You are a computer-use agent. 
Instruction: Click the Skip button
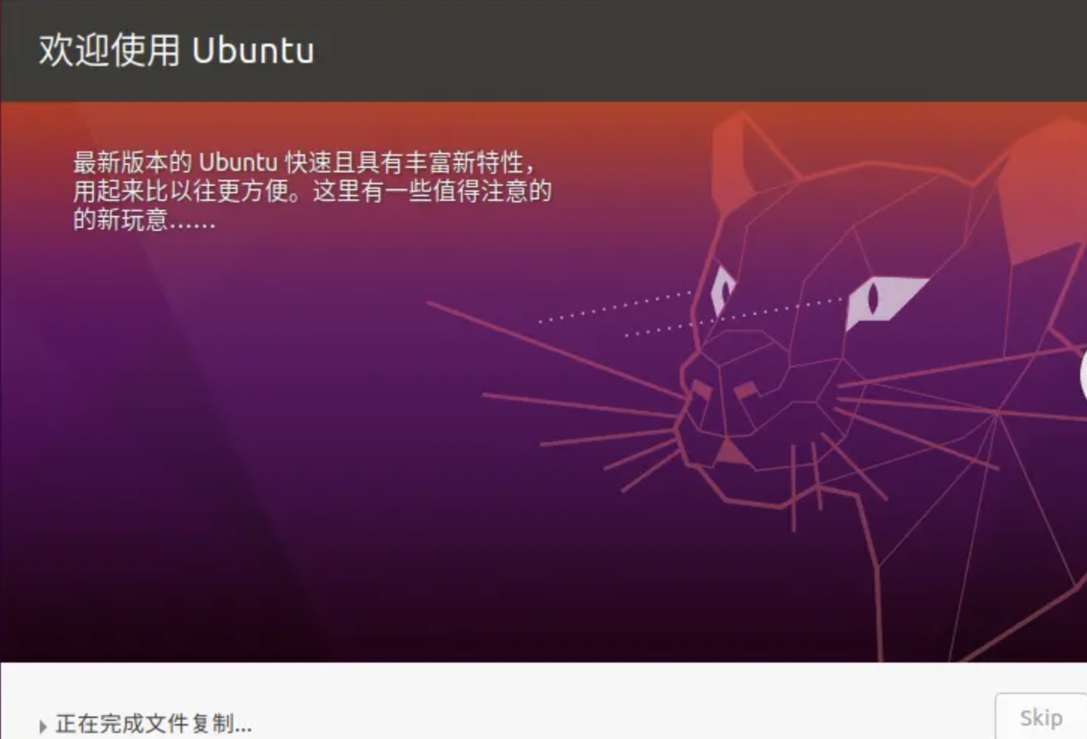click(x=1041, y=717)
